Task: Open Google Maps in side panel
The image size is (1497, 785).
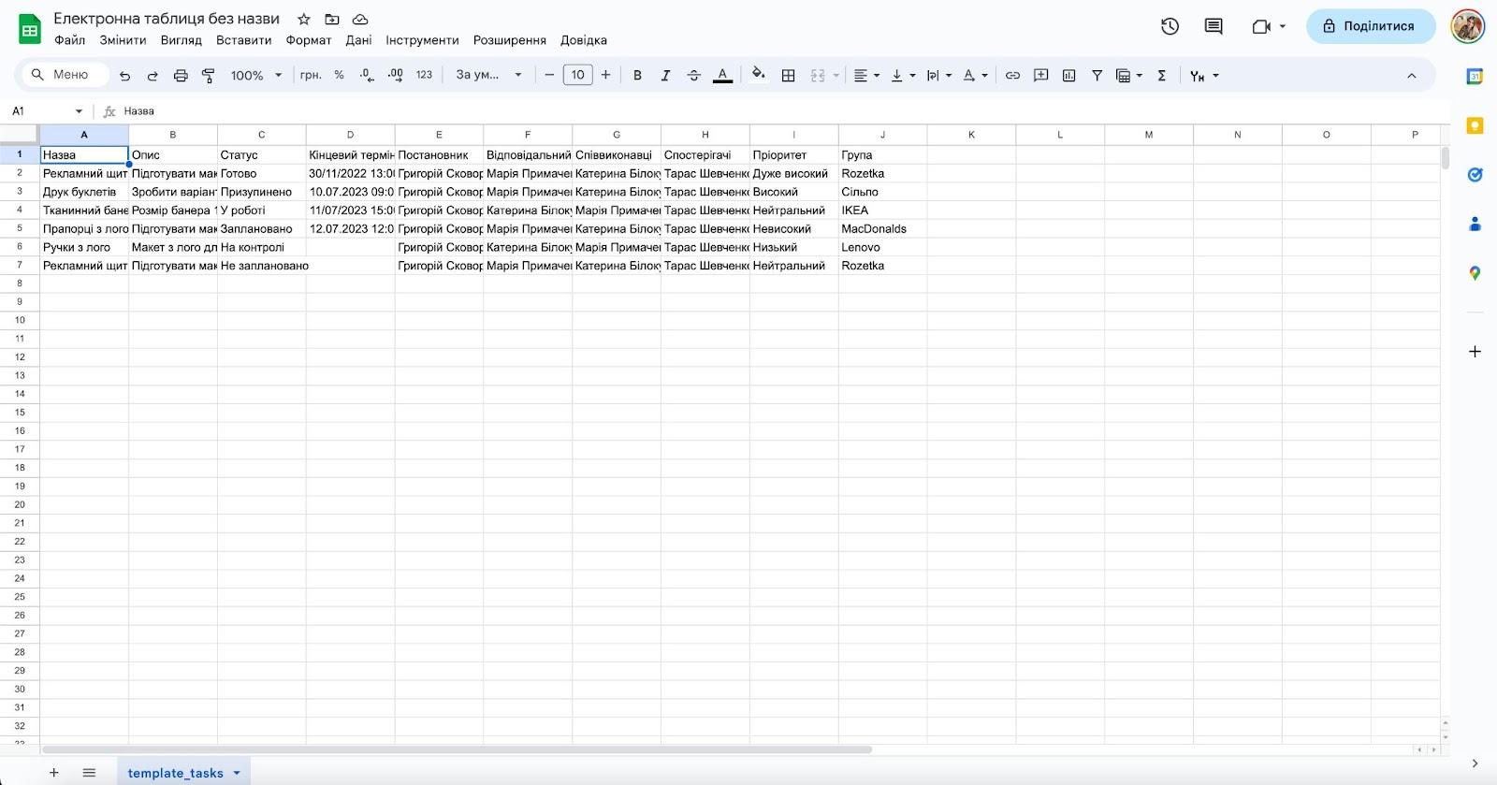Action: (1475, 273)
